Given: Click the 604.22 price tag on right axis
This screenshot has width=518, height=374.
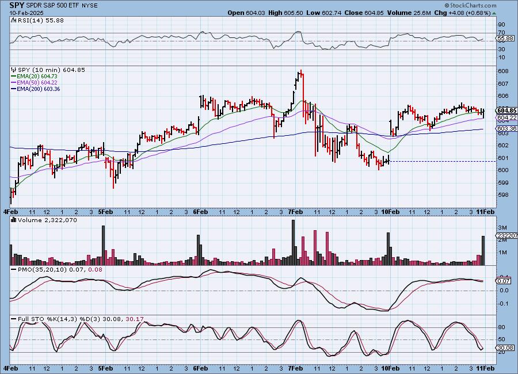Looking at the screenshot, I should tap(506, 117).
